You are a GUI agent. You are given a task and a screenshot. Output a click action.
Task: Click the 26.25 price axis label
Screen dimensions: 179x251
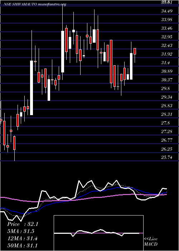point(167,149)
